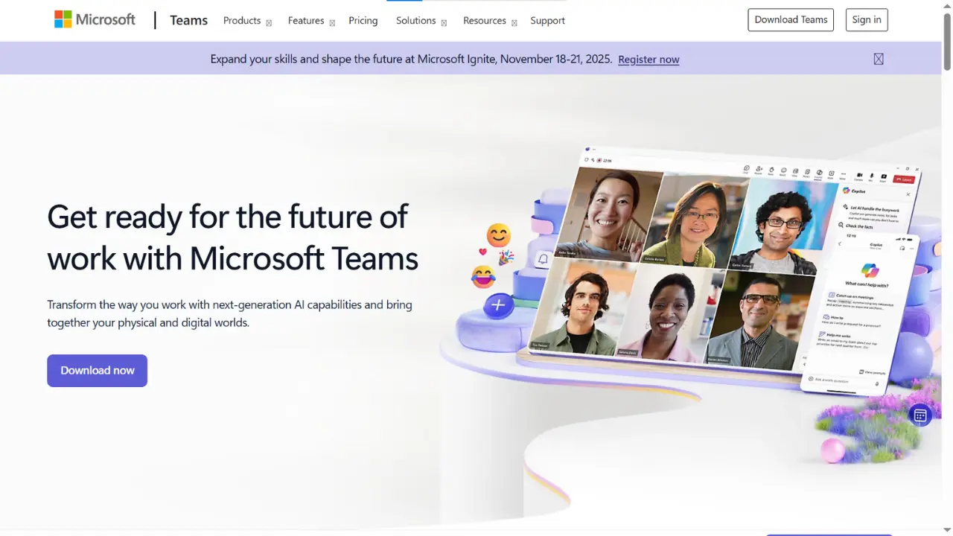Dismiss the Ignite announcement banner
Viewport: 953px width, 536px height.
878,59
